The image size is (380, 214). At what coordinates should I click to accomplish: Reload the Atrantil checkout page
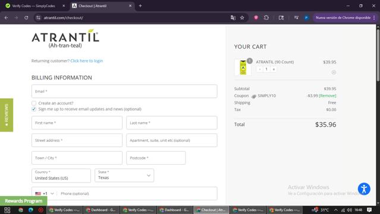pos(26,18)
